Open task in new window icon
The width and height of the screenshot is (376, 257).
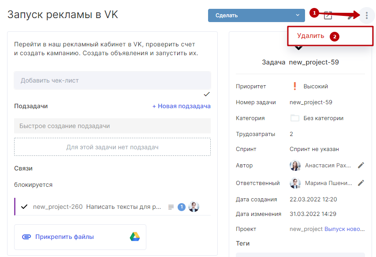tap(328, 15)
